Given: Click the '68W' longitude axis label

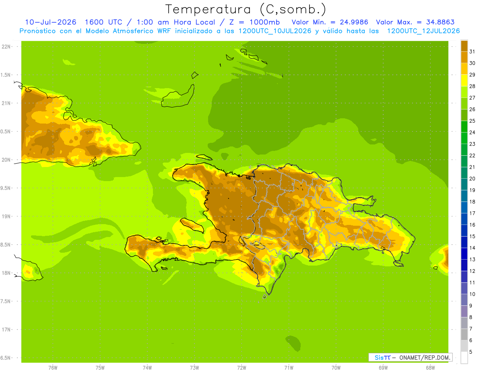Looking at the screenshot, I should (x=430, y=368).
